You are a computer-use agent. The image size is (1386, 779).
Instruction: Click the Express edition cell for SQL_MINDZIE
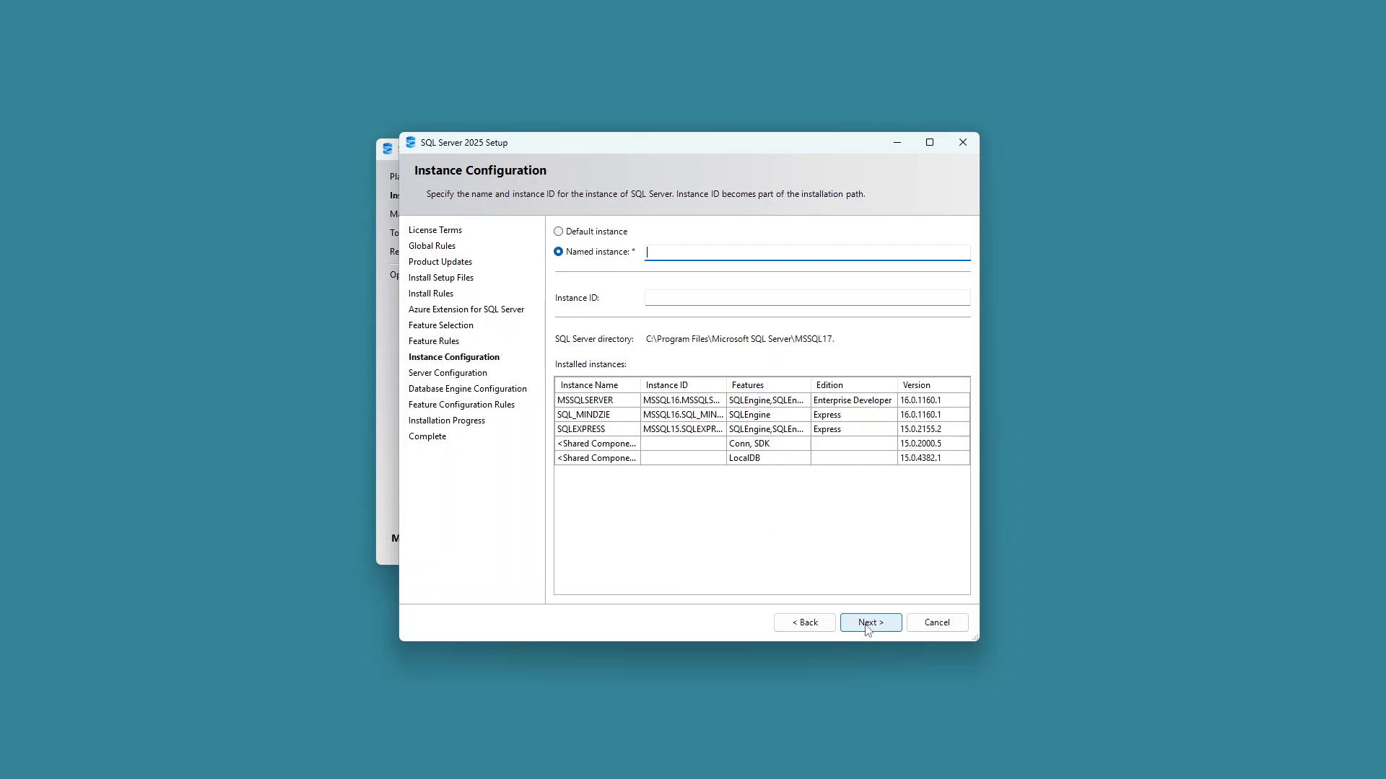point(854,415)
